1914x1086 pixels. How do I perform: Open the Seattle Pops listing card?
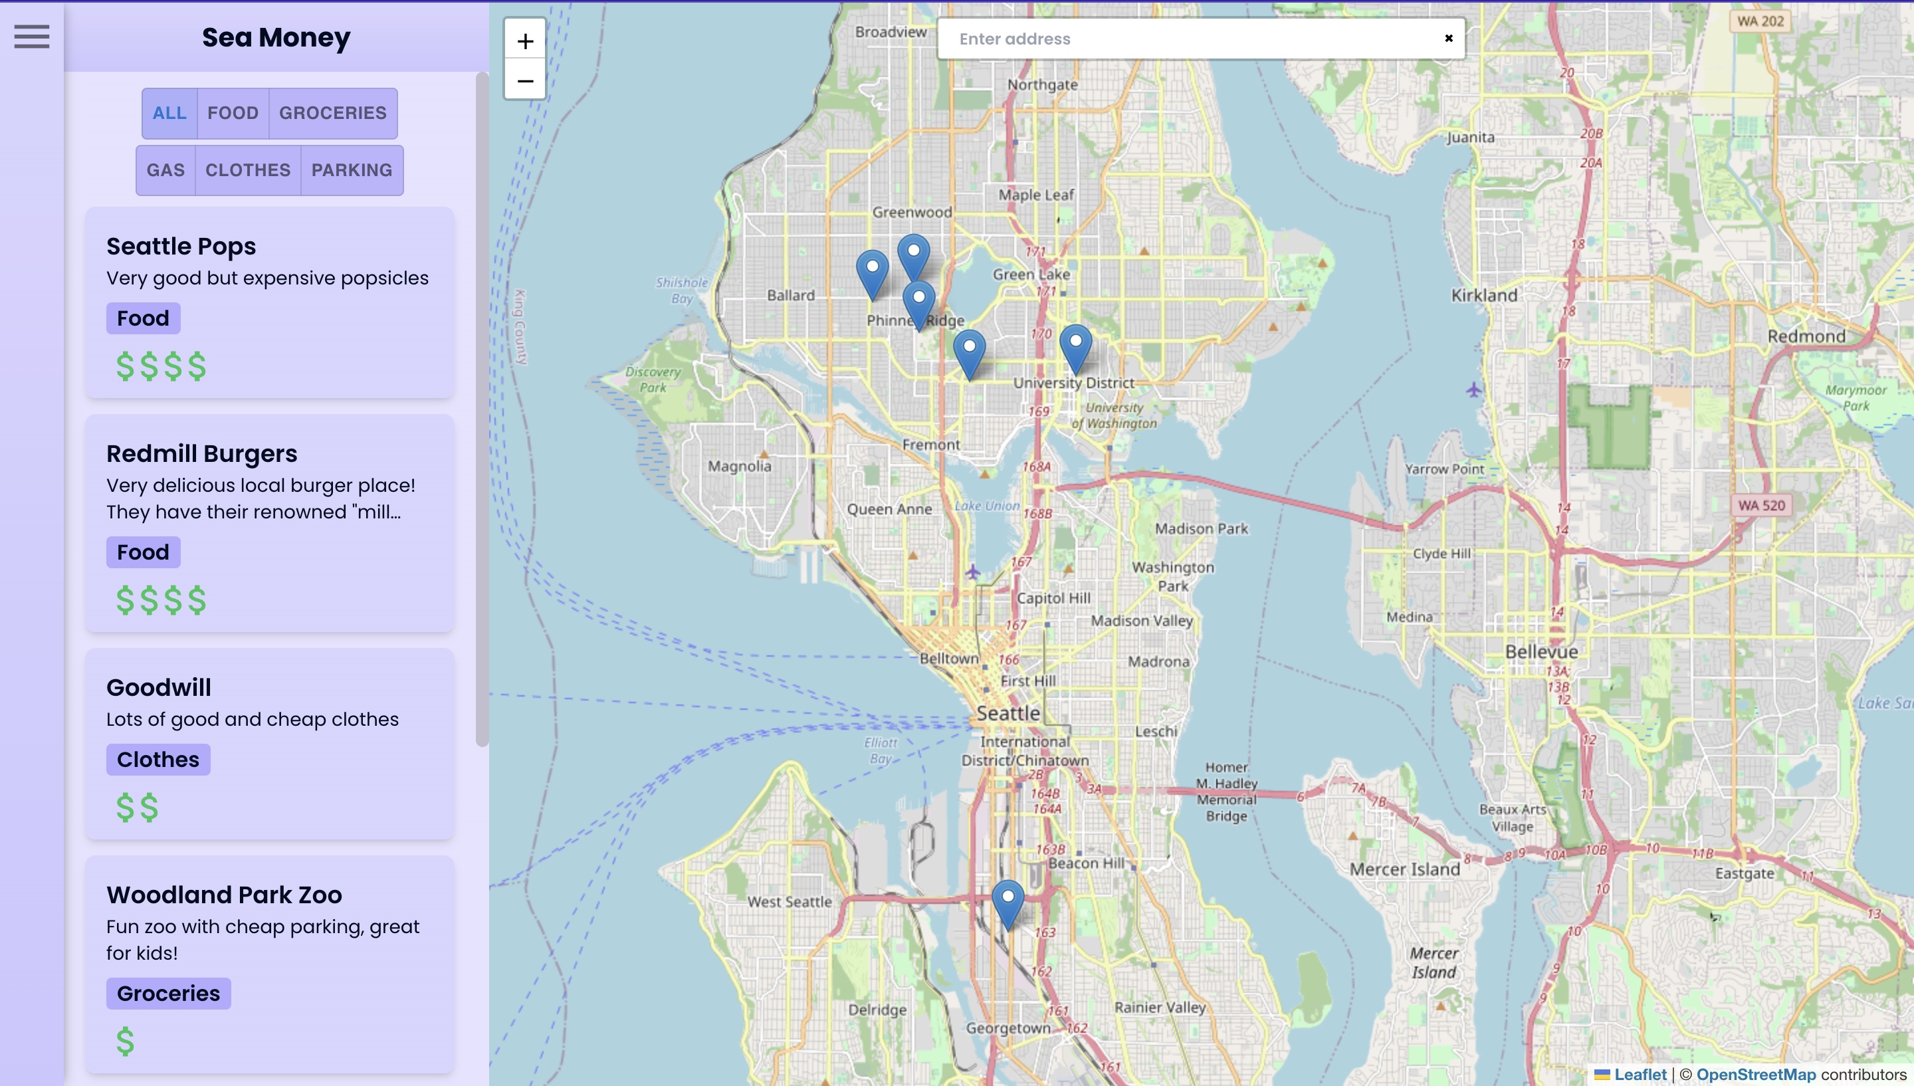click(x=269, y=302)
